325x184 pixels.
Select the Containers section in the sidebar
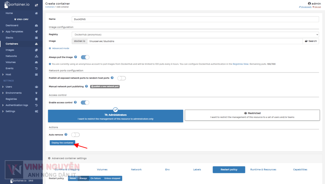coord(15,44)
